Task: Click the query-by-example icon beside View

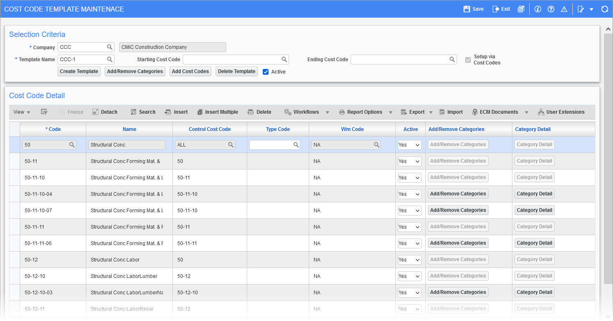Action: tap(44, 112)
